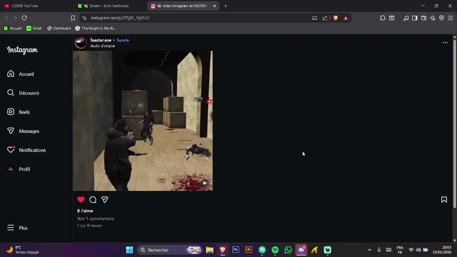Open Illustrator from the taskbar

click(249, 250)
